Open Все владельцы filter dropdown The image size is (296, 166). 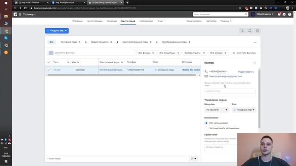[x=169, y=53]
